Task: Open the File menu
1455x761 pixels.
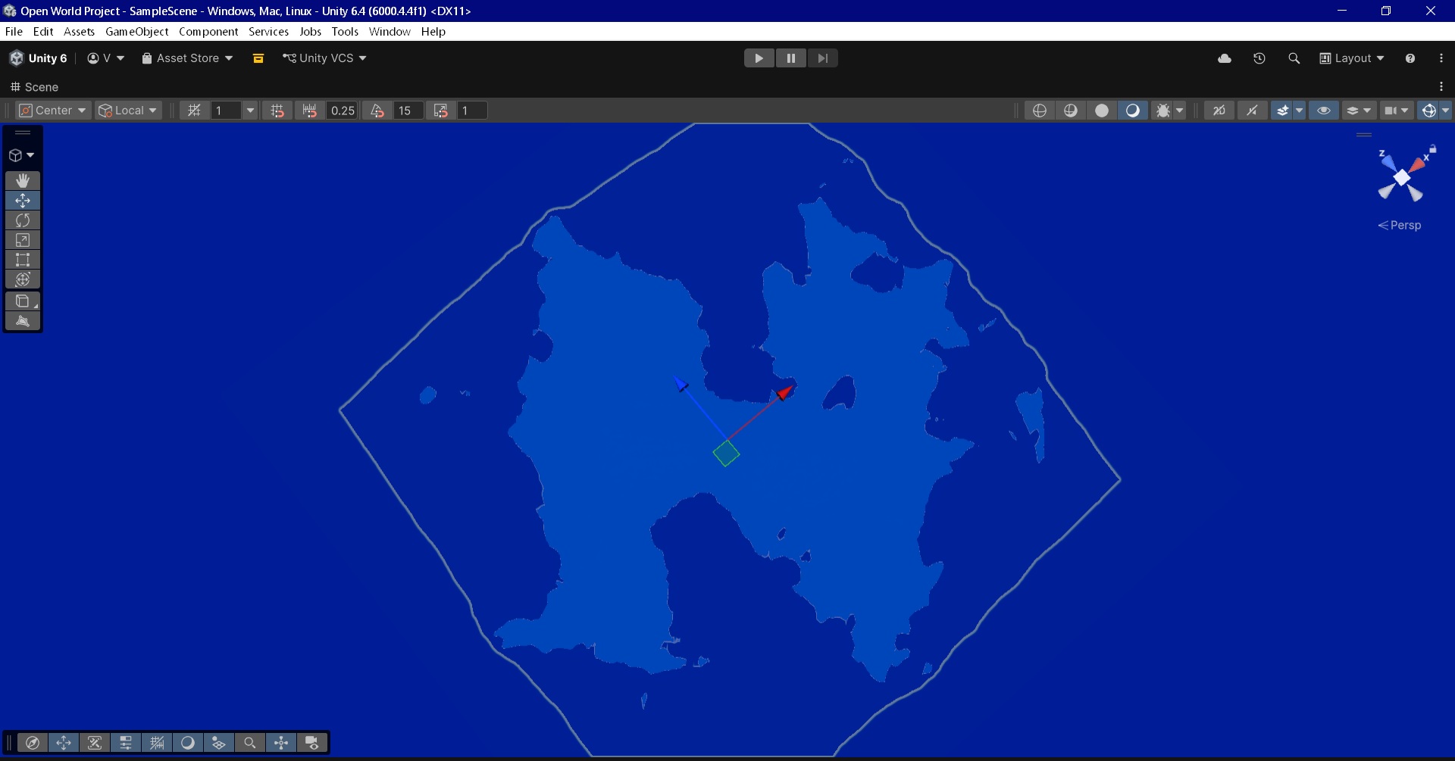Action: [x=14, y=32]
